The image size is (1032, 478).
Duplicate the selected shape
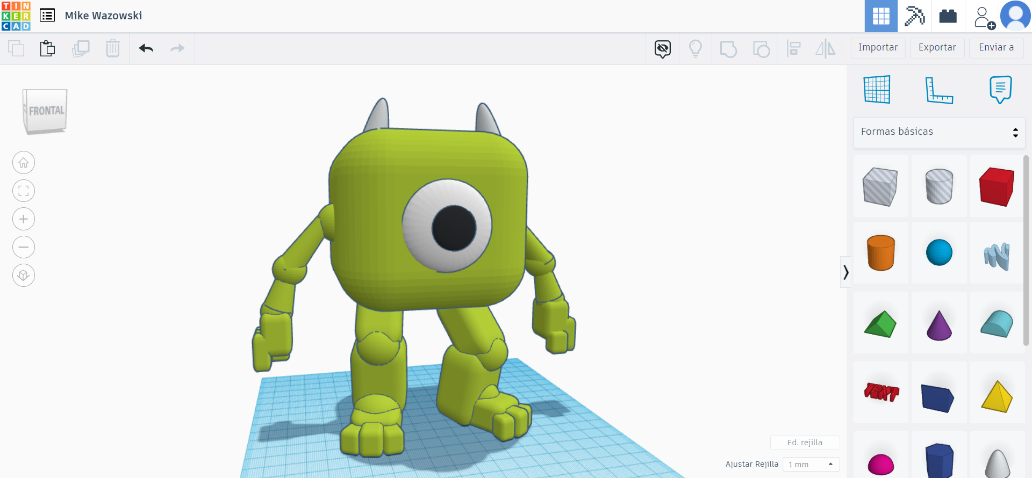[81, 48]
